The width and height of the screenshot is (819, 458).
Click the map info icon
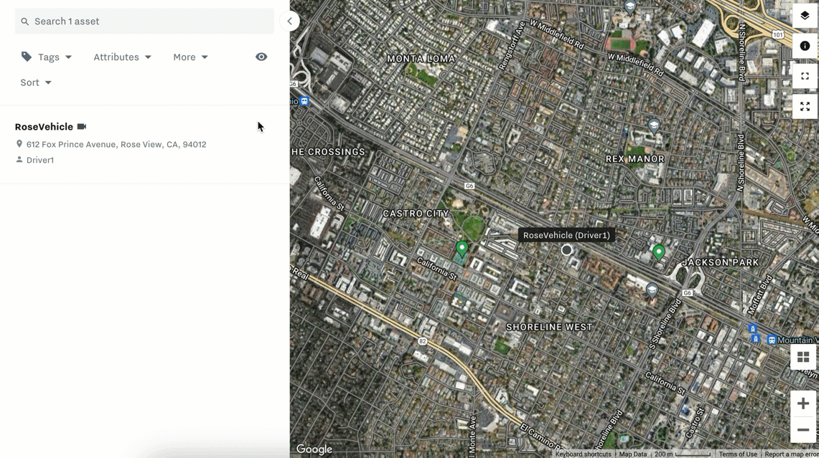tap(804, 46)
